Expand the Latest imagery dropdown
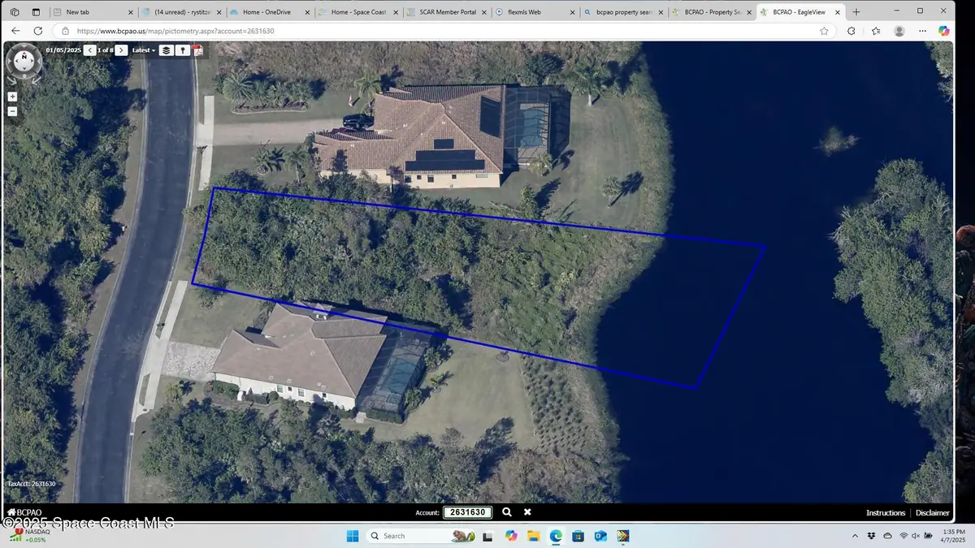The height and width of the screenshot is (548, 975). [x=143, y=50]
